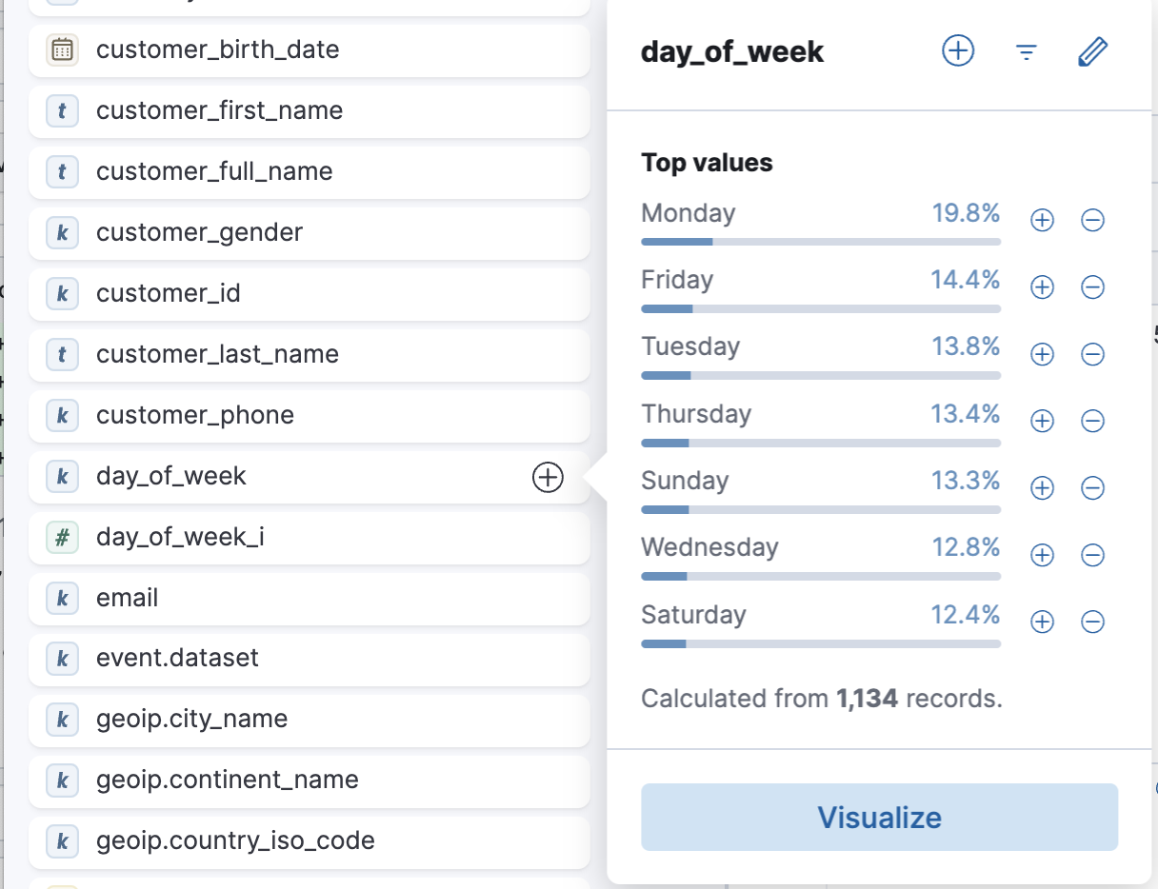Click the keyword icon beside event.dataset

click(x=62, y=659)
